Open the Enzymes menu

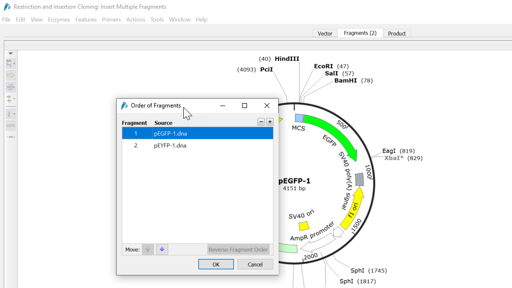coord(59,19)
